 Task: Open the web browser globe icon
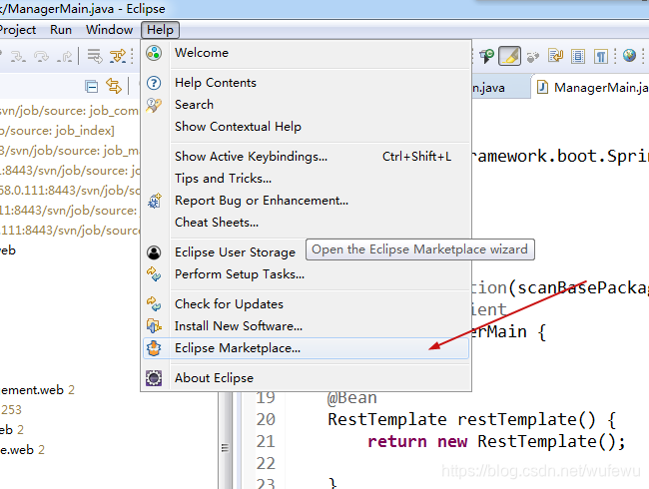(x=630, y=55)
